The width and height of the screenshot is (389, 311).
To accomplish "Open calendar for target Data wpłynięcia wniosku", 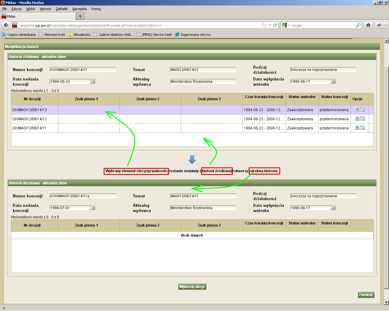I will (x=333, y=207).
